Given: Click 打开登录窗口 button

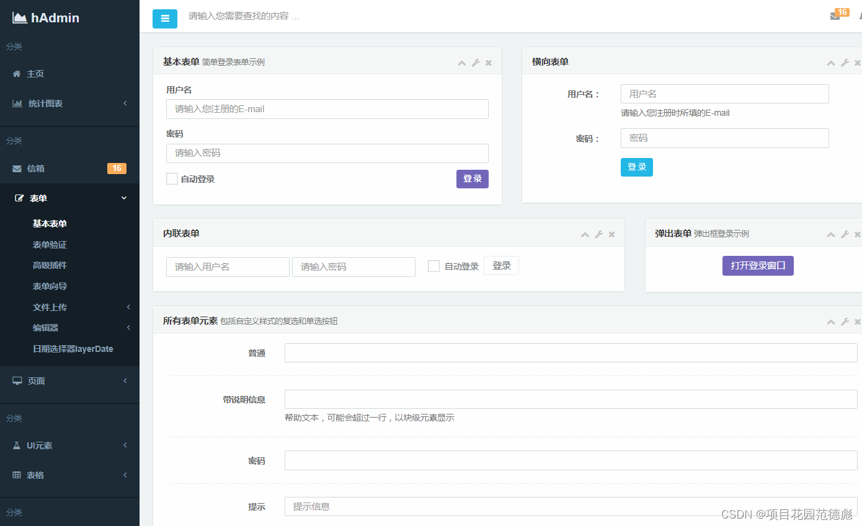Looking at the screenshot, I should 758,266.
